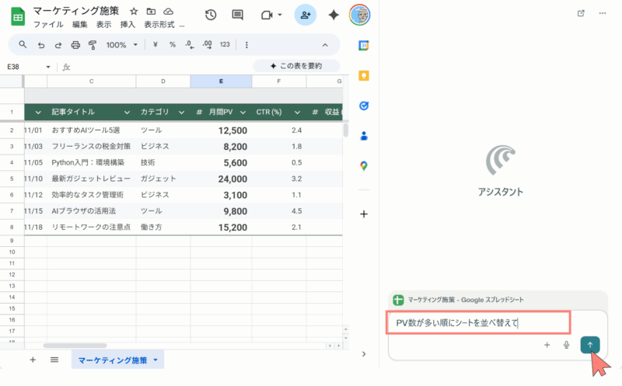The image size is (622, 386).
Task: Click the Gemini sparkle icon
Action: click(x=334, y=15)
